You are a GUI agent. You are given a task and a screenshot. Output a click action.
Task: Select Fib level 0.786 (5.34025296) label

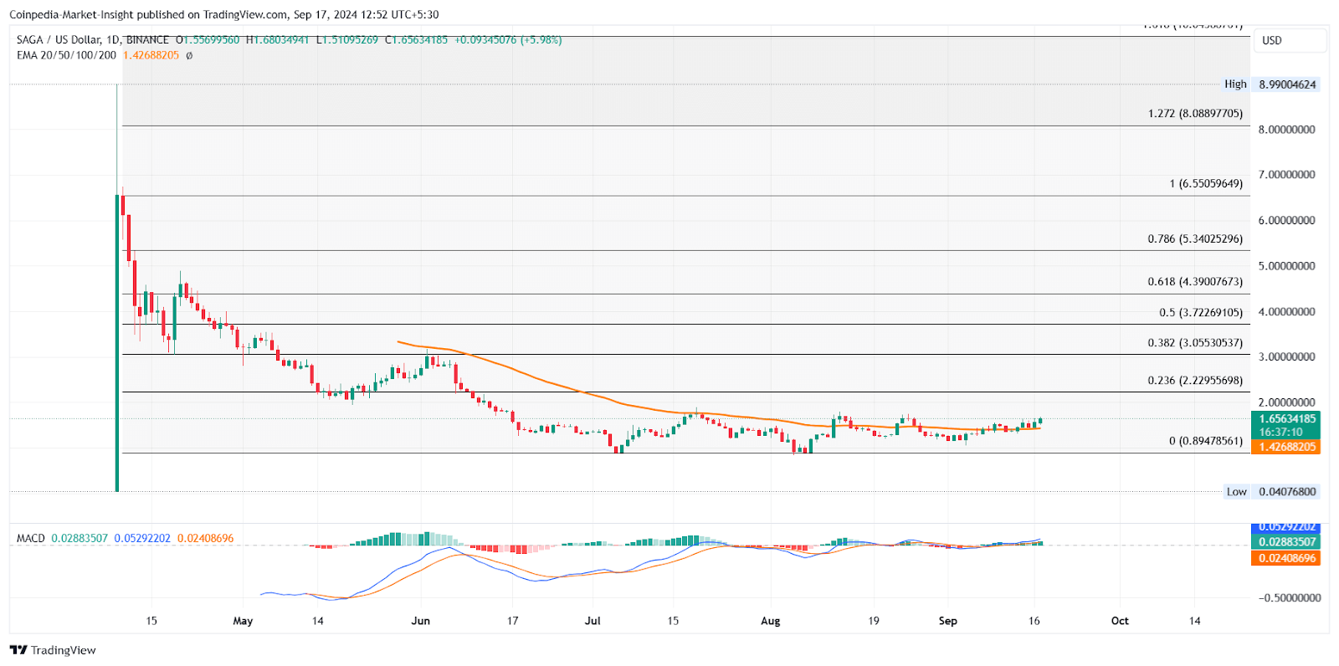[x=1195, y=238]
